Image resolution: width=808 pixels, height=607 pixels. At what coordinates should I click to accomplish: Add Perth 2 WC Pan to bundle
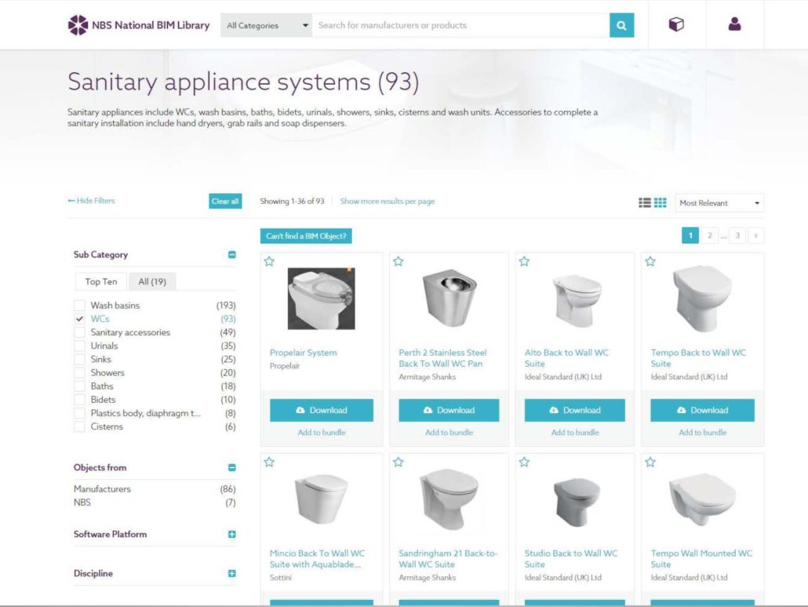point(449,433)
